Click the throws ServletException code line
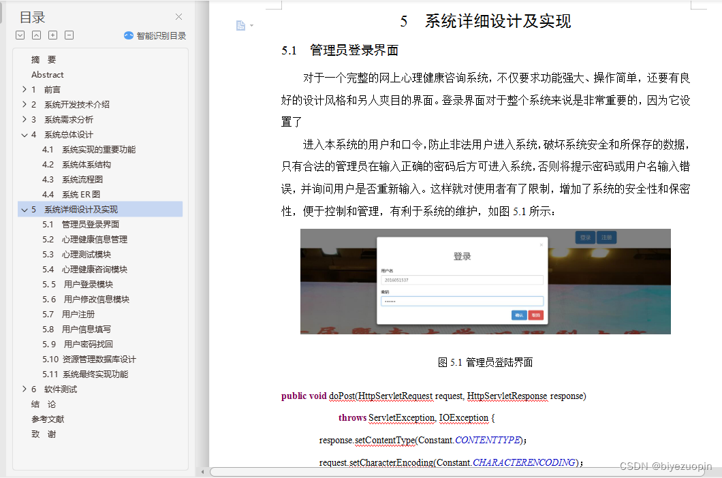Screen dimensions: 722x478 point(417,417)
